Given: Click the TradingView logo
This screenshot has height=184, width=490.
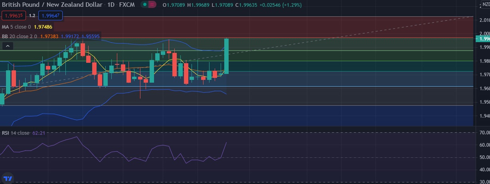Looking at the screenshot, I should point(8,178).
